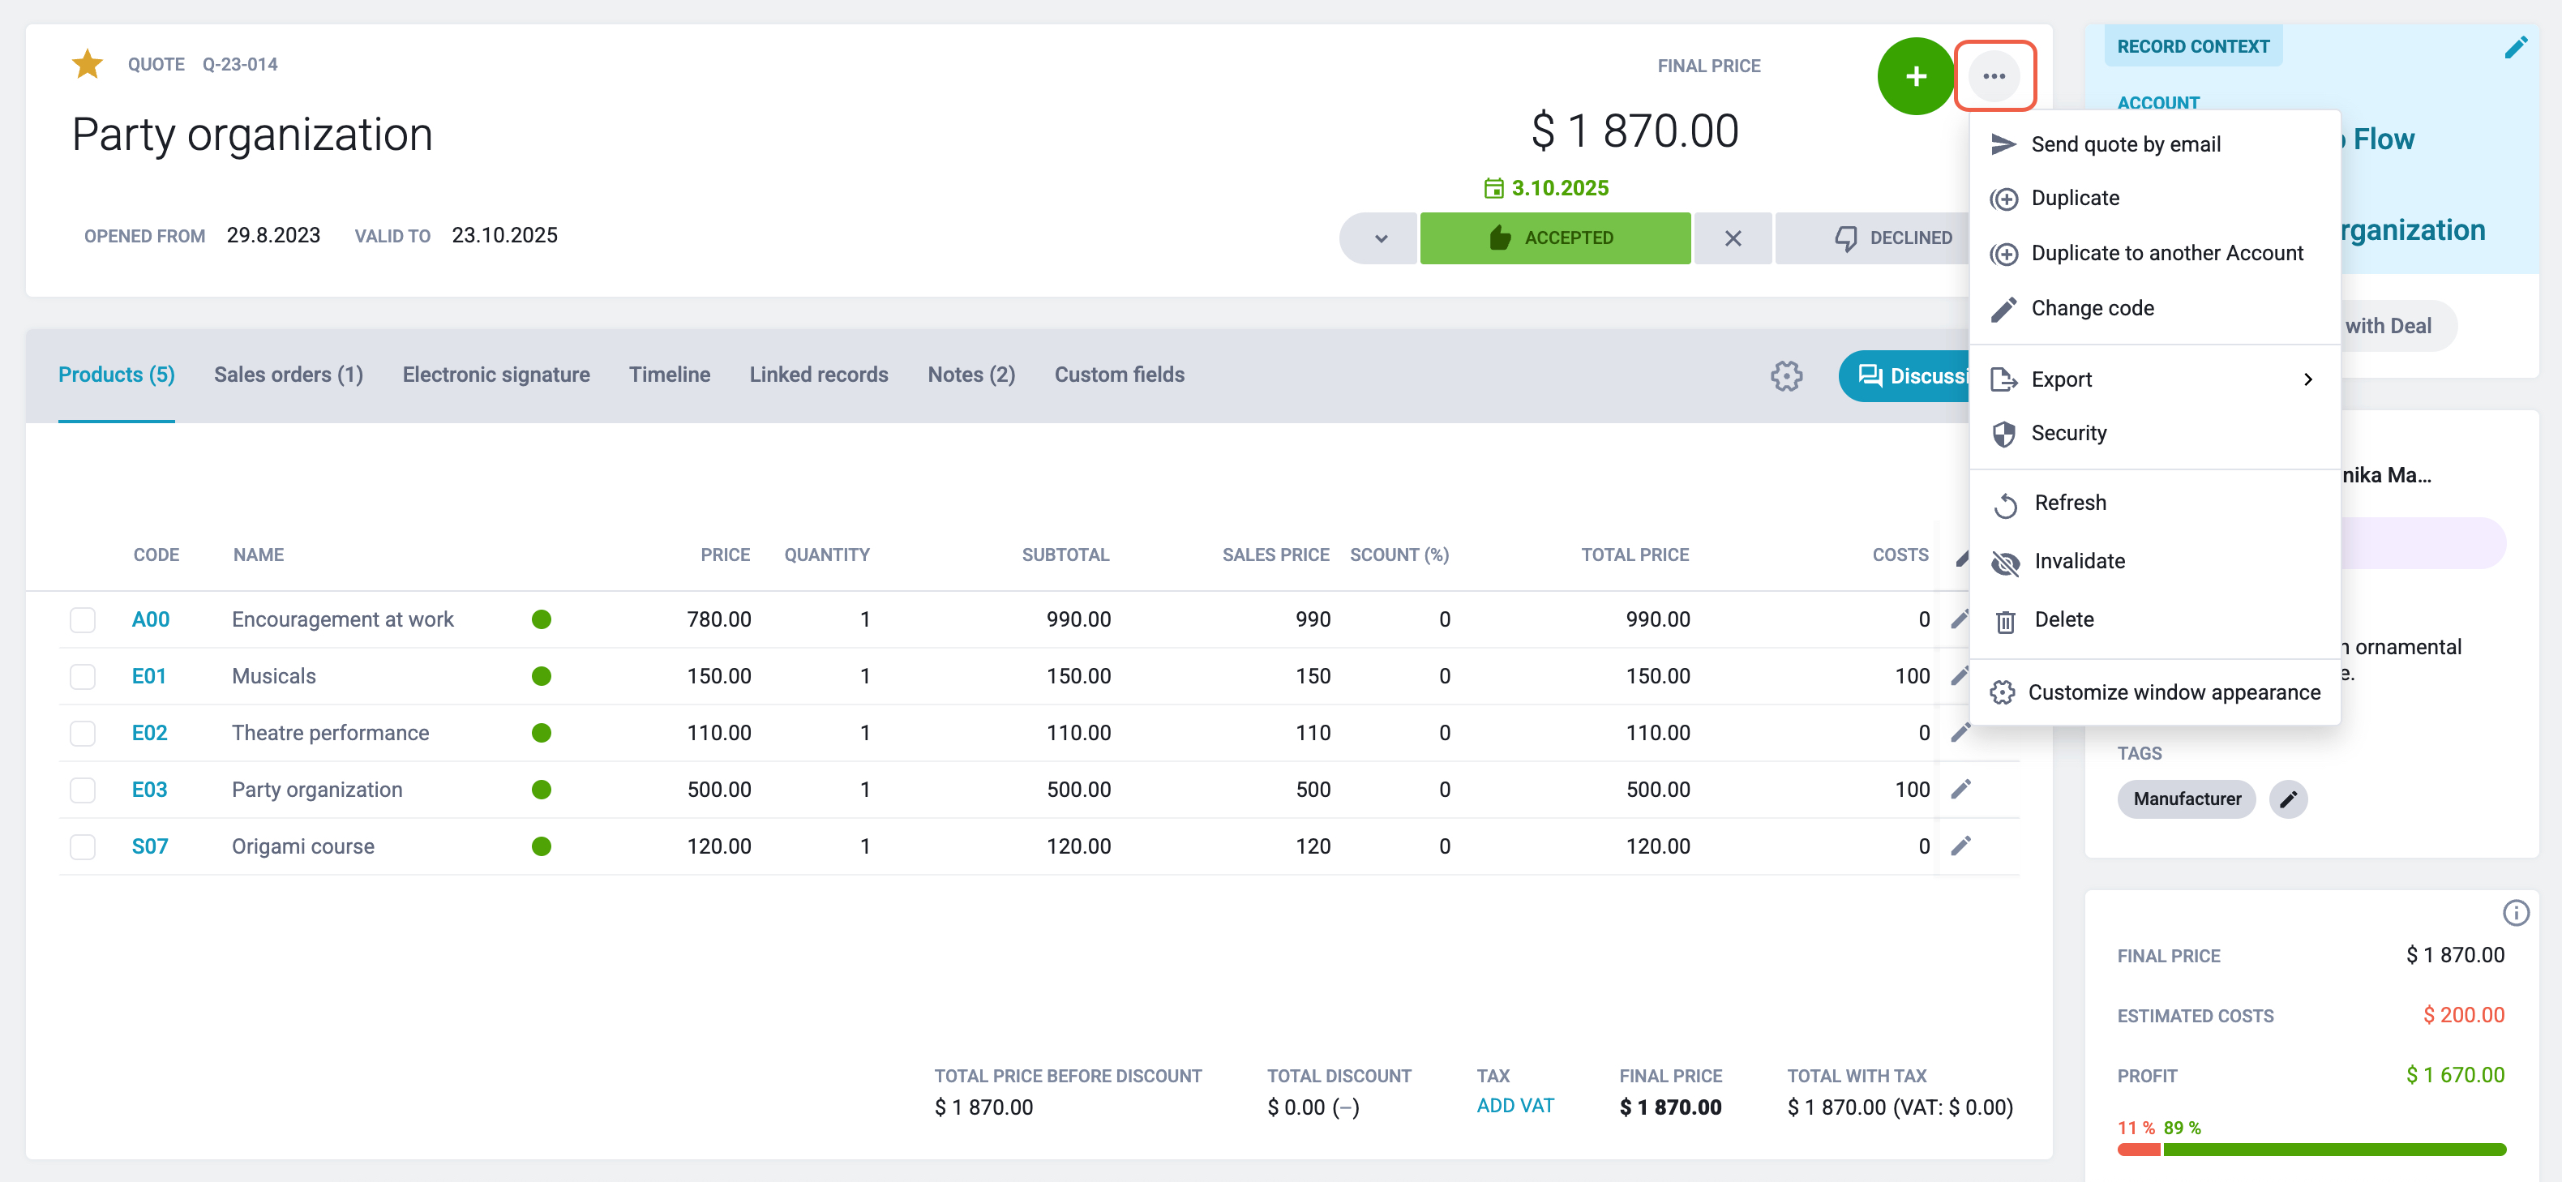The width and height of the screenshot is (2562, 1182).
Task: Sort by the QUANTITY column header
Action: pyautogui.click(x=826, y=555)
